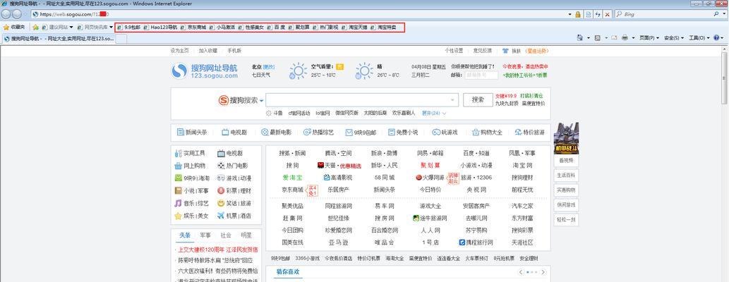
Task: Click the 最新电影 film reel icon
Action: (x=265, y=133)
